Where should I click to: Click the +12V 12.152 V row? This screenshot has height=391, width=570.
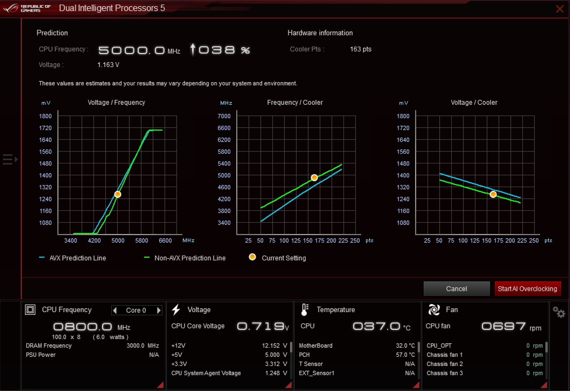click(230, 346)
